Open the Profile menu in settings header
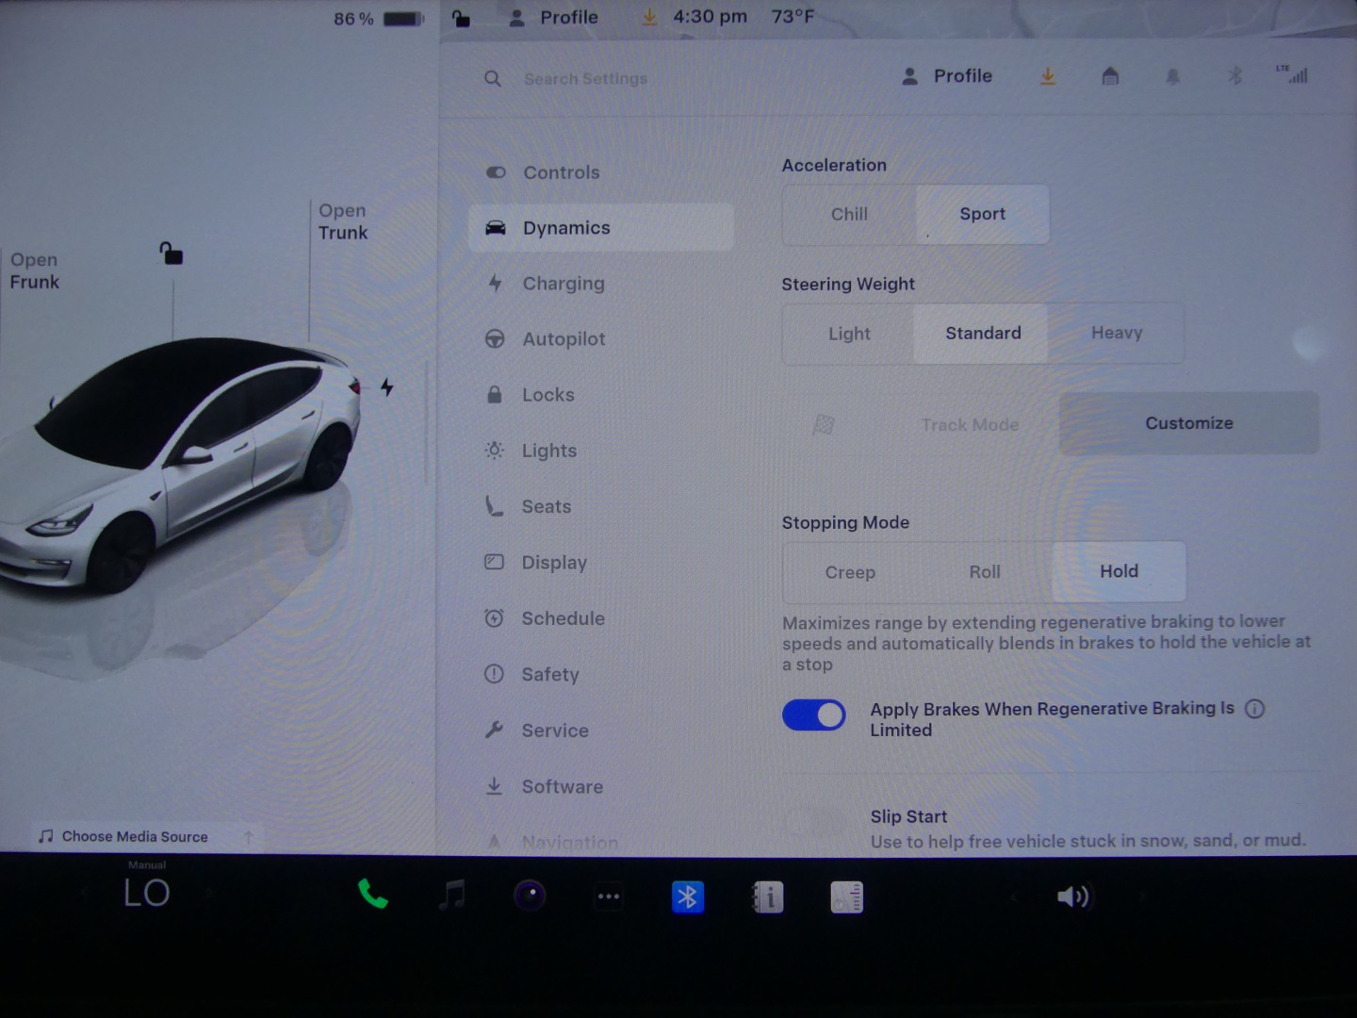Screen dimensions: 1357x1018 tap(948, 76)
